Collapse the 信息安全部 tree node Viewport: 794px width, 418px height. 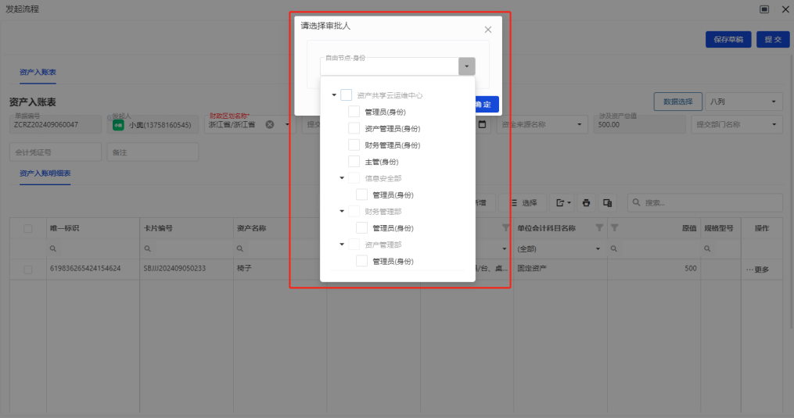pos(343,178)
